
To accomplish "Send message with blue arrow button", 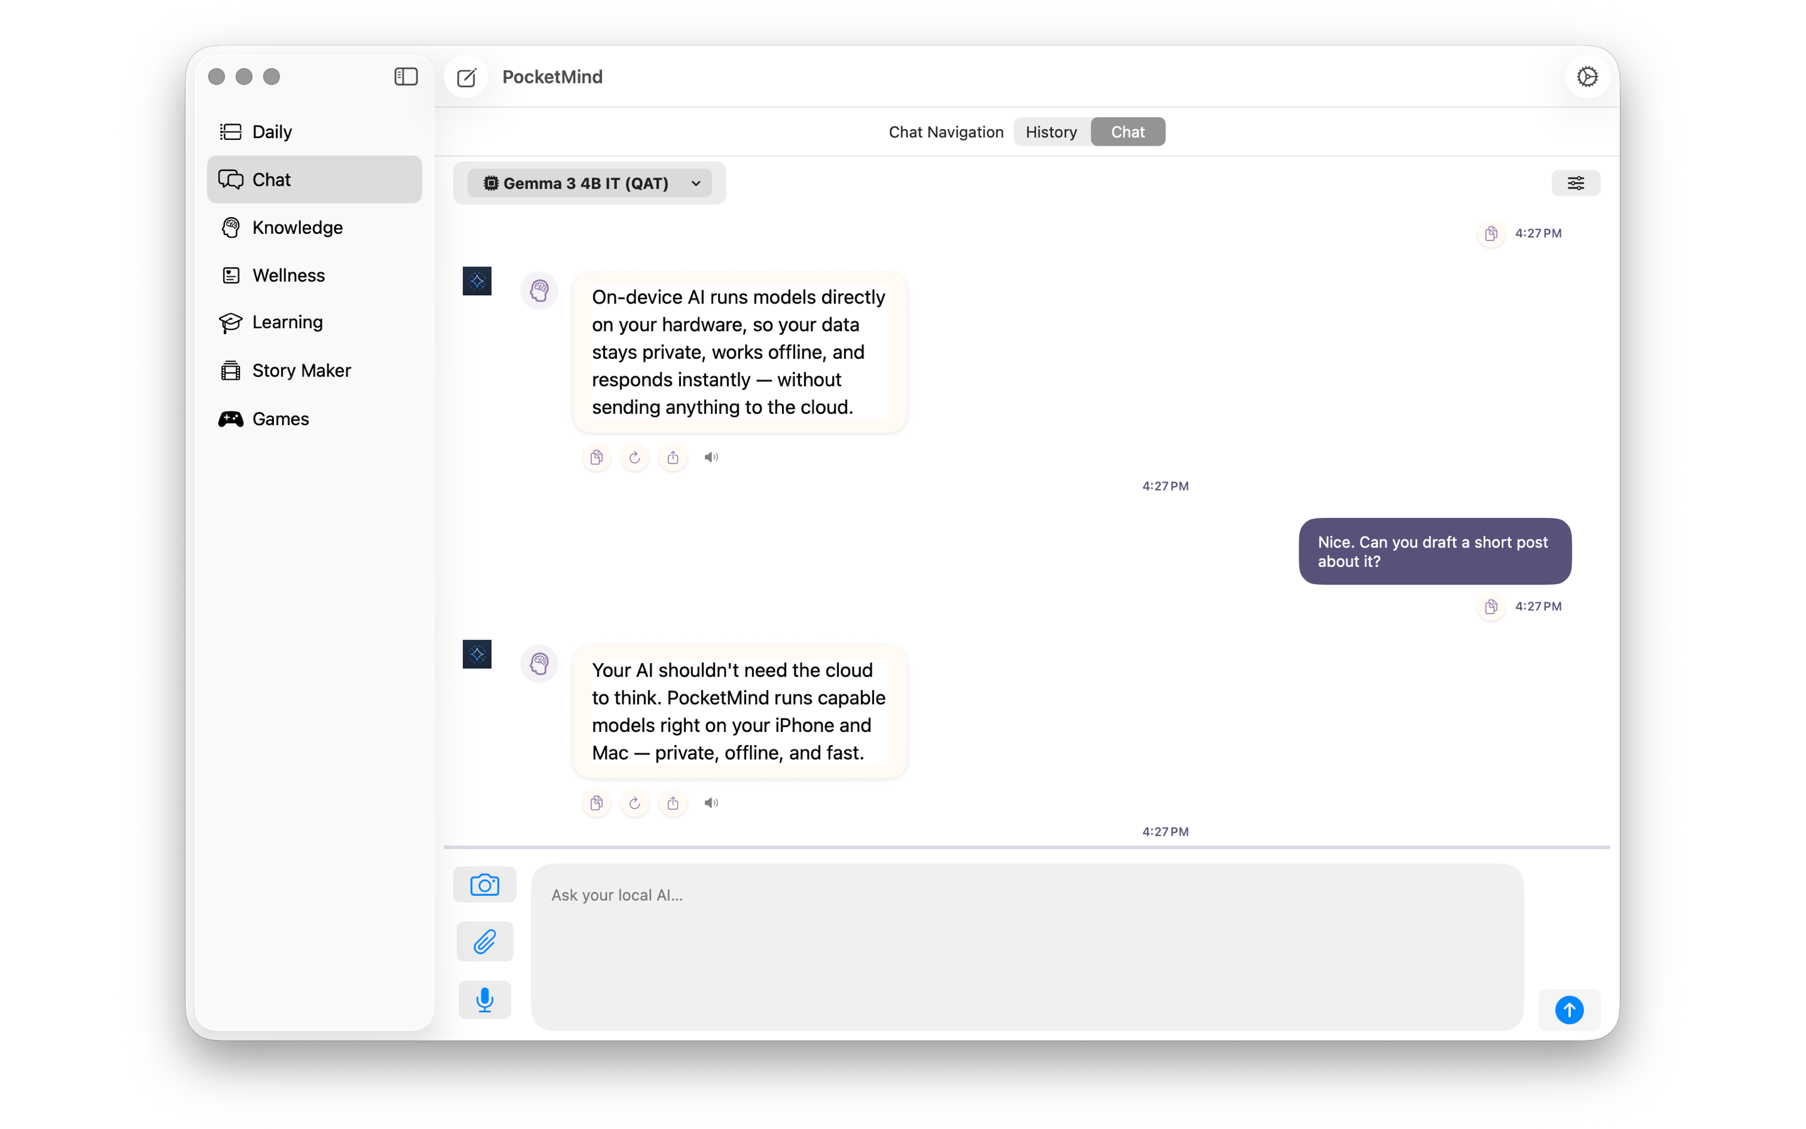I will click(1569, 1010).
